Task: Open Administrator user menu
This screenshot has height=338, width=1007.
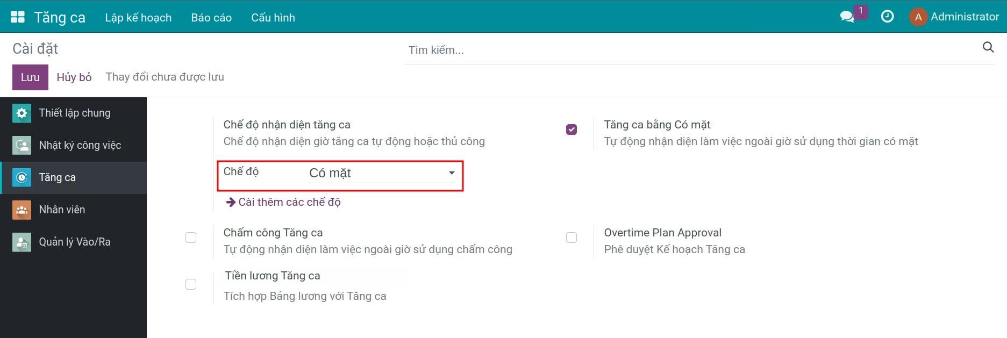Action: click(954, 17)
